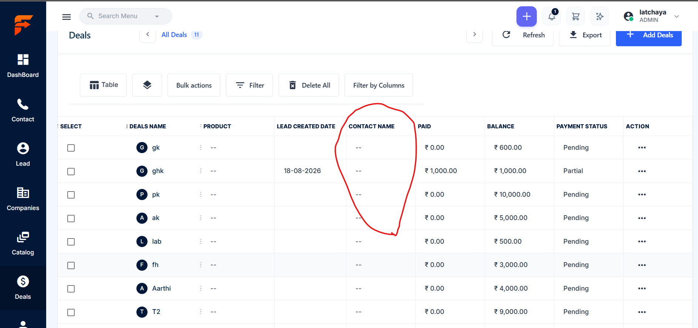
Task: Tick the checkbox for the fh deal
Action: pyautogui.click(x=71, y=266)
